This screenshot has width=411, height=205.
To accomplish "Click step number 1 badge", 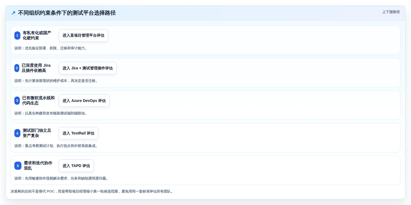I will click(17, 36).
